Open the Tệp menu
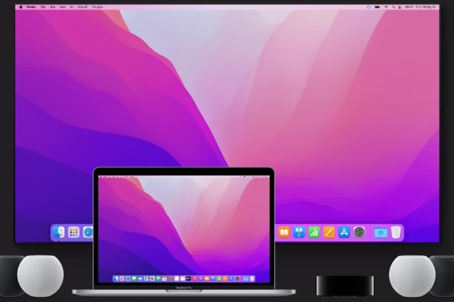The image size is (454, 302). click(43, 7)
